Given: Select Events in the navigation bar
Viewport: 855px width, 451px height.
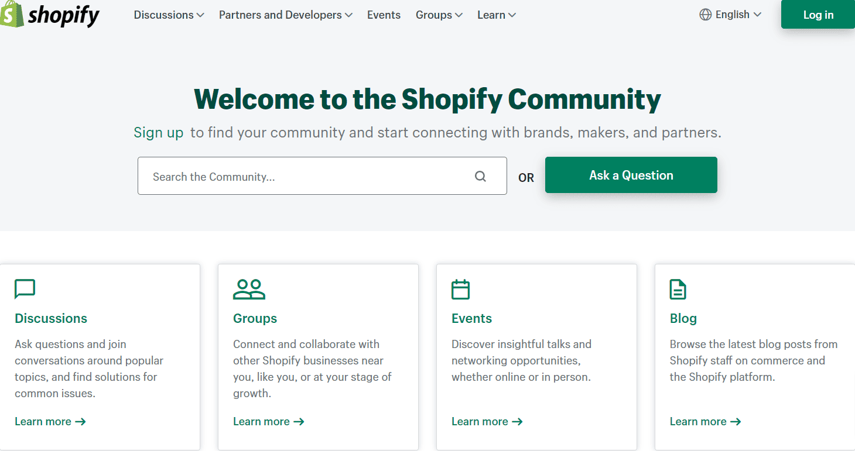Looking at the screenshot, I should pos(384,15).
